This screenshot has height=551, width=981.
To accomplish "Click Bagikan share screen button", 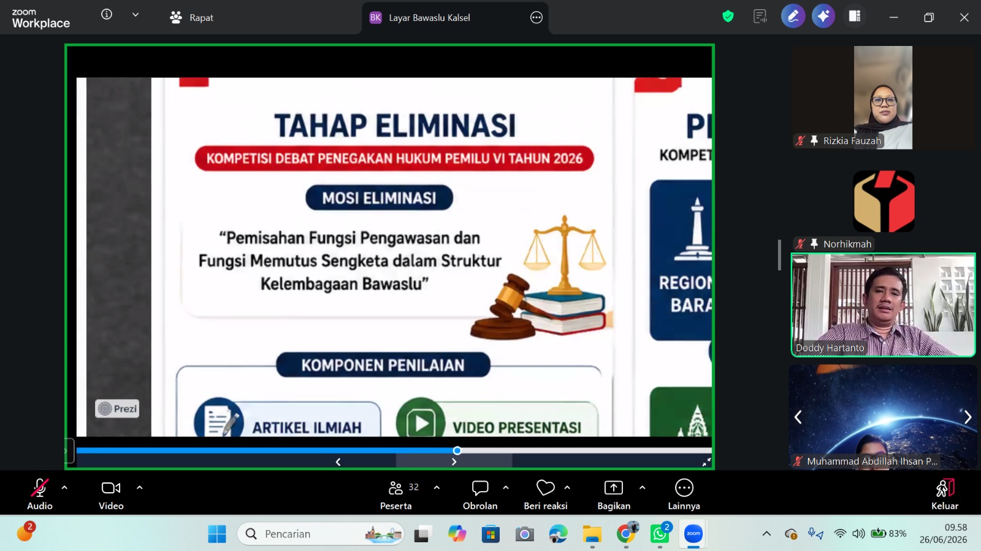I will click(614, 494).
